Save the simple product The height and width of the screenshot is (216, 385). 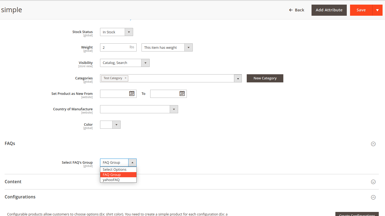pos(361,10)
